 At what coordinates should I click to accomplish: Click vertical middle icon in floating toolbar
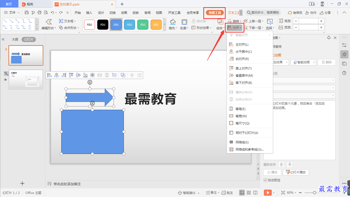[78, 75]
